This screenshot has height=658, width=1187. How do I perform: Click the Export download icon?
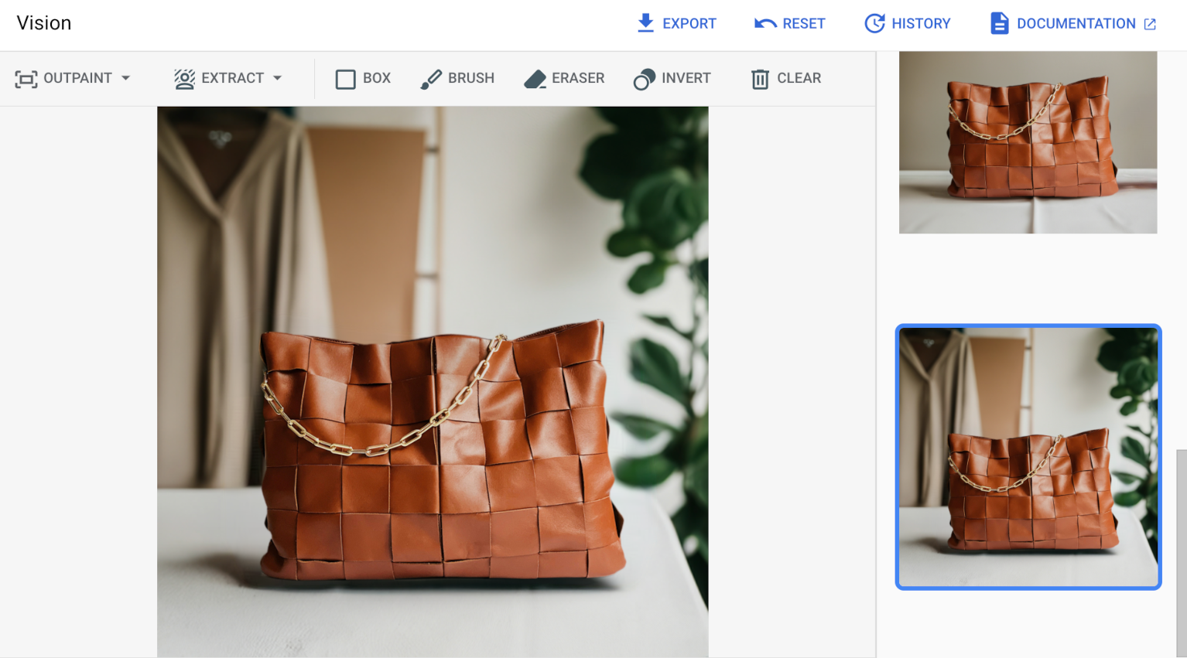pos(645,23)
